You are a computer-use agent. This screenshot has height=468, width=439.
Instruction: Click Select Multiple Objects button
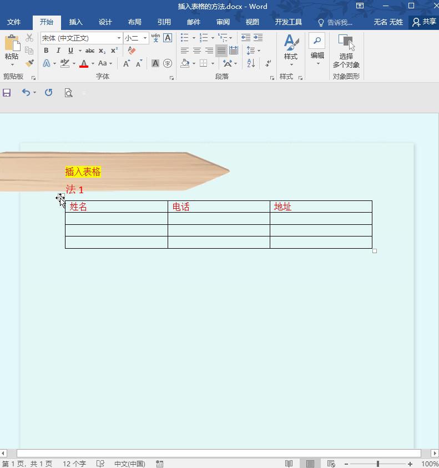click(x=346, y=51)
